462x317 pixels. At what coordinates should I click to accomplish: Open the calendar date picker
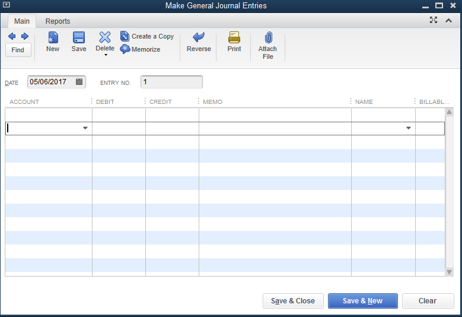pyautogui.click(x=79, y=82)
